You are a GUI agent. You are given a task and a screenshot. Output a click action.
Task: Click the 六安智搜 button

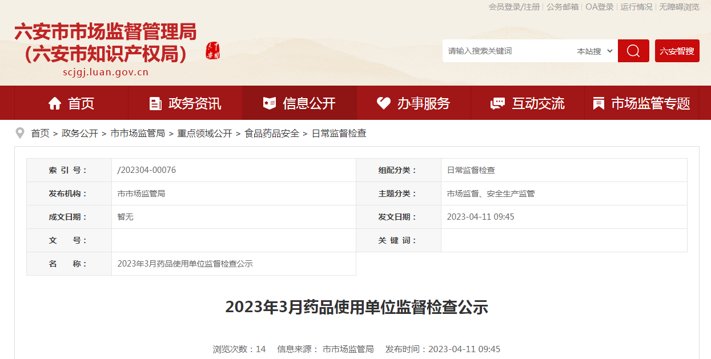pyautogui.click(x=677, y=51)
